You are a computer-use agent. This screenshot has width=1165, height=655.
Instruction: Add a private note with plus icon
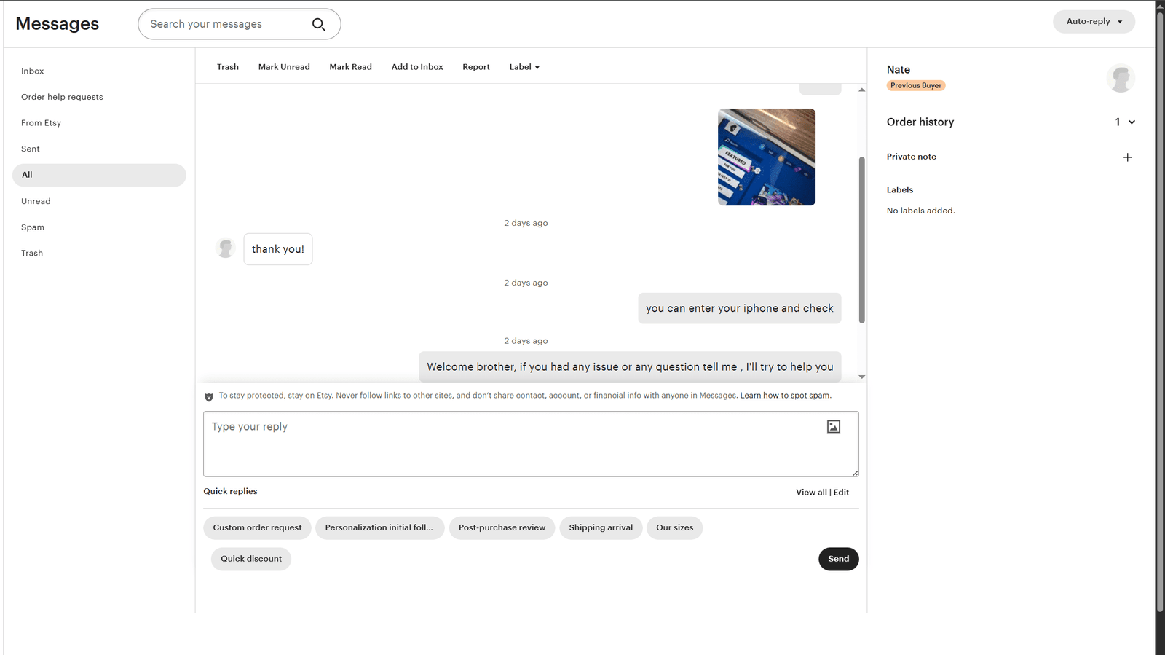pos(1127,157)
